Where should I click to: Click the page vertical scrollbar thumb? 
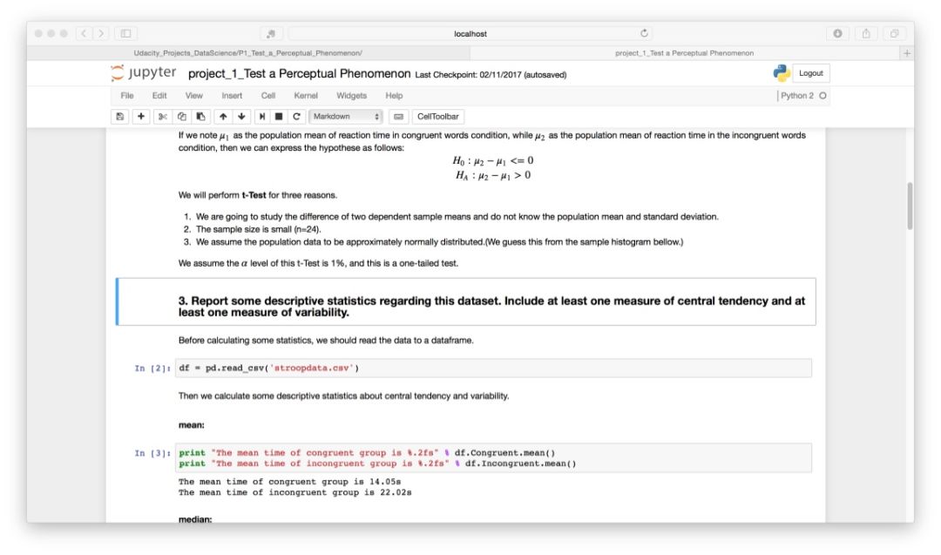(910, 206)
